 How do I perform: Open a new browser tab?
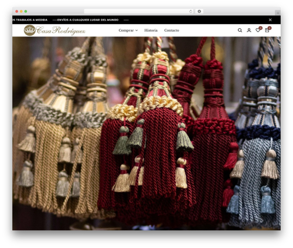click(x=278, y=13)
